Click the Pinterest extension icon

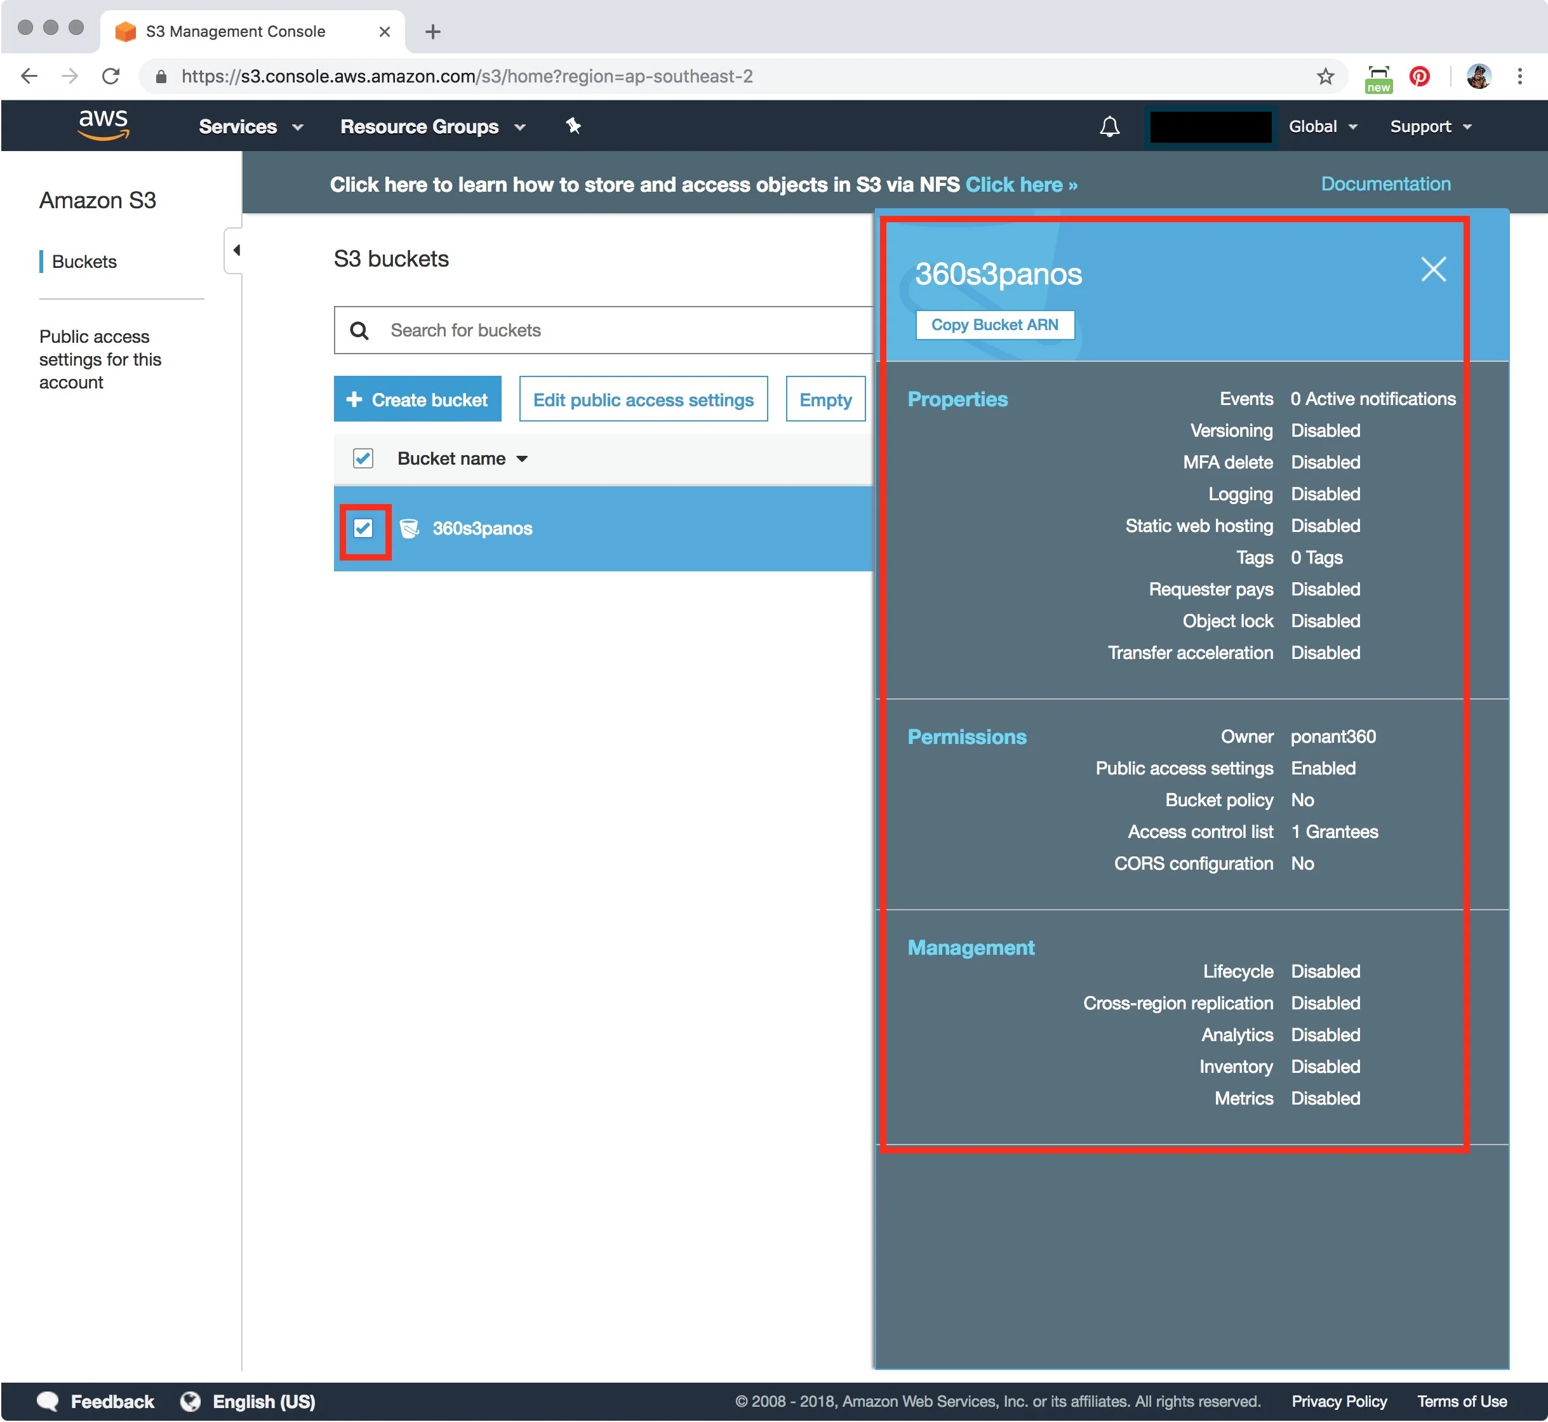(1420, 76)
